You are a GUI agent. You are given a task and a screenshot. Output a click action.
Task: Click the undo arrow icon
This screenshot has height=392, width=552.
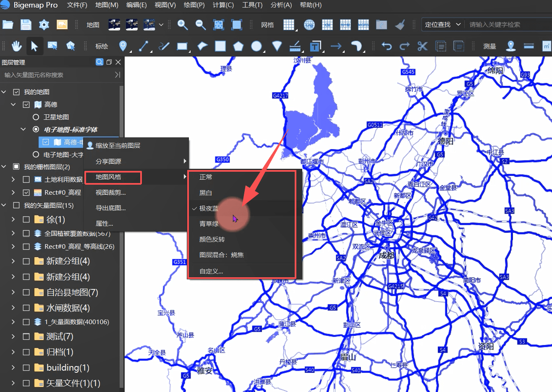(387, 46)
